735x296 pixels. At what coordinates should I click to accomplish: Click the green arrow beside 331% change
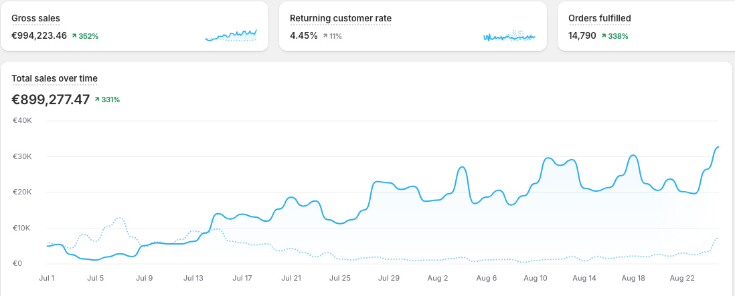pyautogui.click(x=97, y=100)
